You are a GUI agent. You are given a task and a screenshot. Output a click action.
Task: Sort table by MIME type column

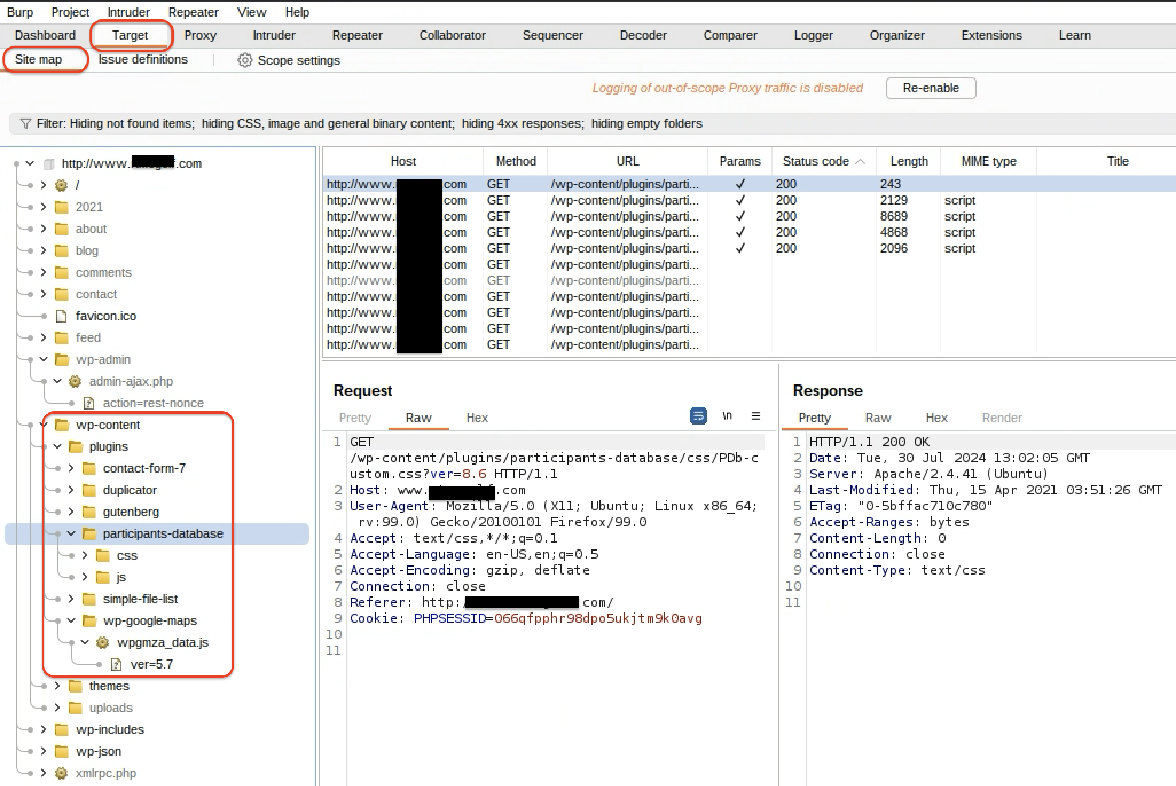[x=989, y=162]
